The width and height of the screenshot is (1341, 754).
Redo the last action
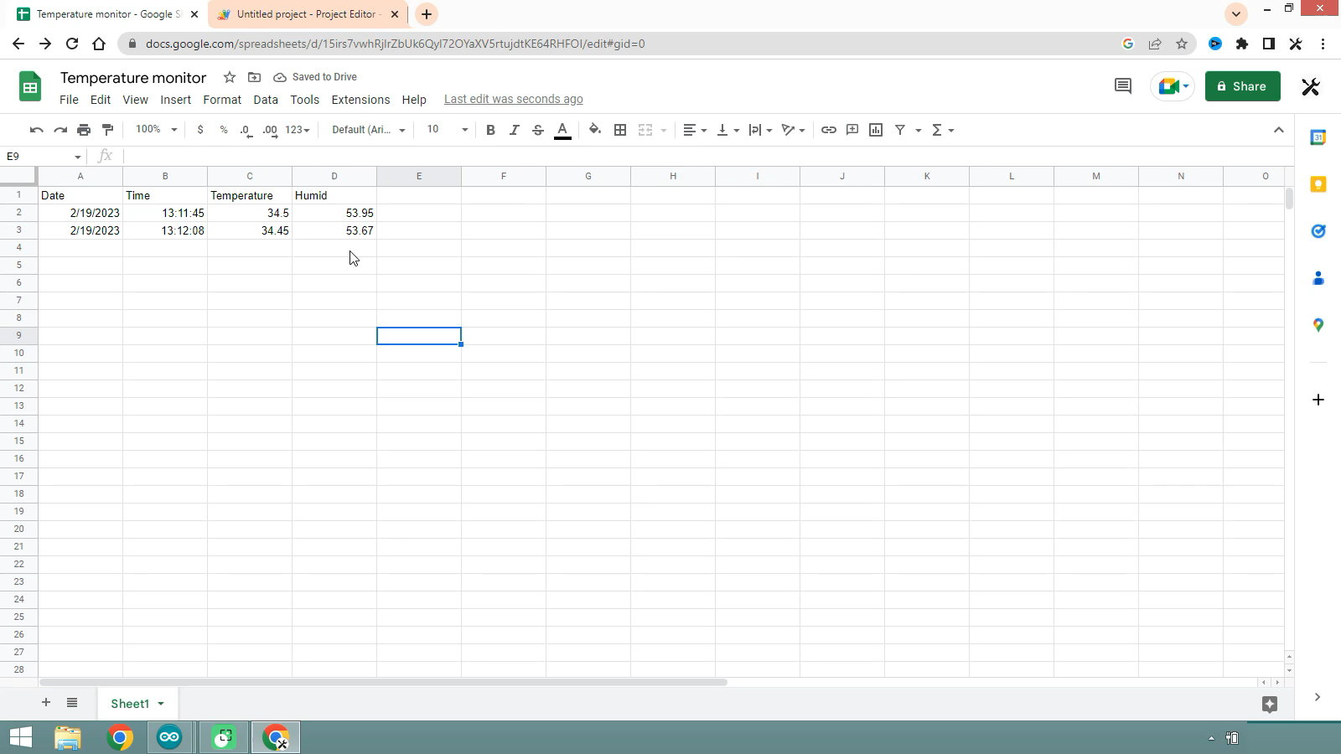[60, 130]
